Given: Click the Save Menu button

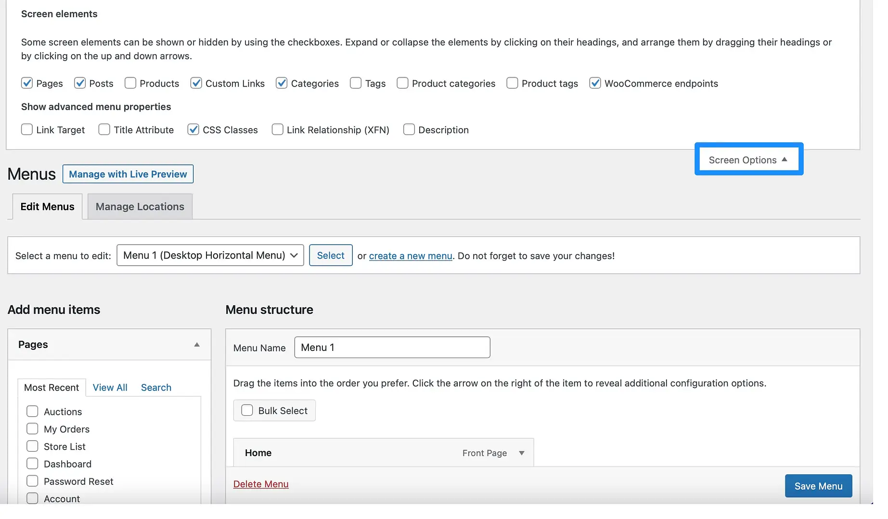Looking at the screenshot, I should pos(818,486).
